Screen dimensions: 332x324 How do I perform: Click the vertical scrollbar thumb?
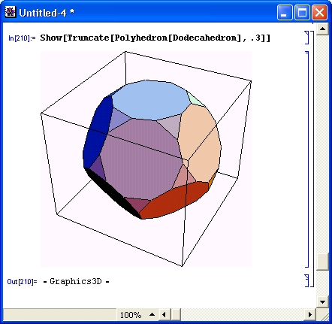click(322, 262)
